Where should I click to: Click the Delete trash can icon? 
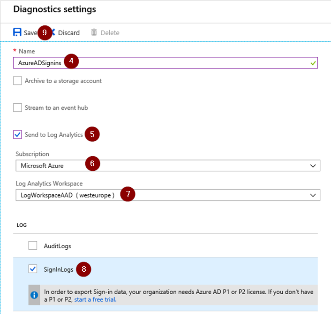coord(94,32)
